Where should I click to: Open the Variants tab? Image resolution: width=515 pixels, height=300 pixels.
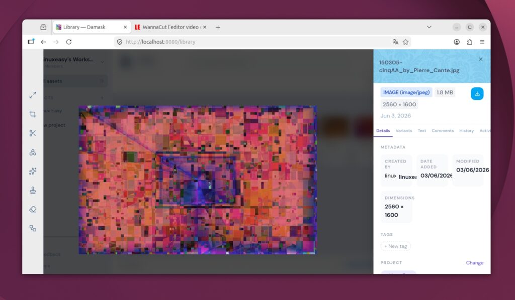coord(404,130)
